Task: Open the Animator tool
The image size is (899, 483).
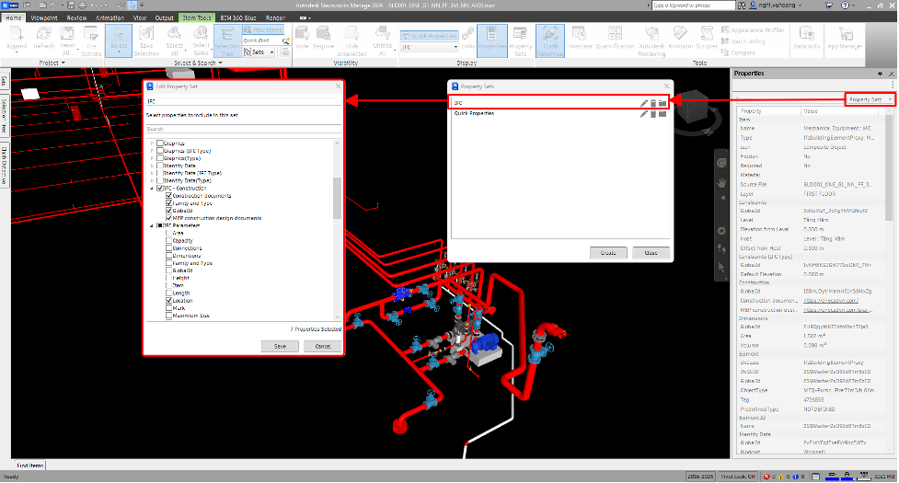Action: click(x=681, y=39)
